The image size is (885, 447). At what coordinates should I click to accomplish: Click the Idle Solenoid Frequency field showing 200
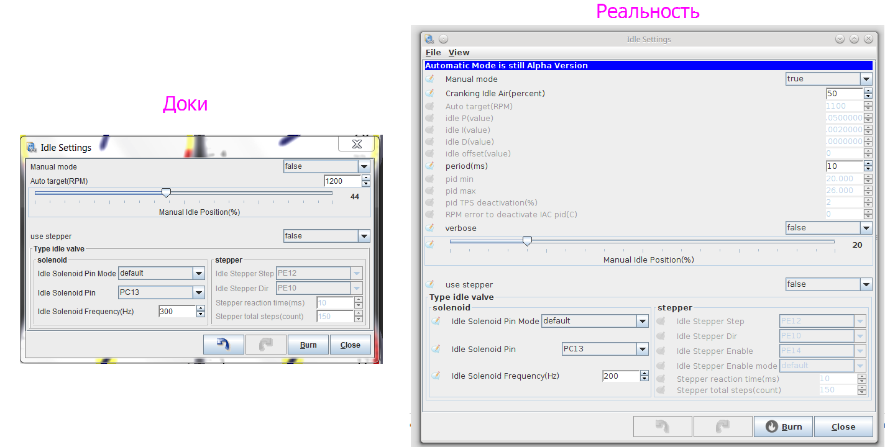(621, 376)
